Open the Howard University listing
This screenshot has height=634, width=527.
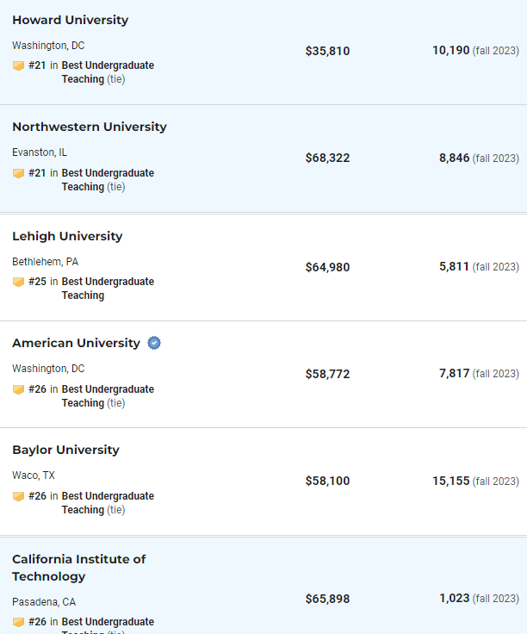pyautogui.click(x=71, y=20)
